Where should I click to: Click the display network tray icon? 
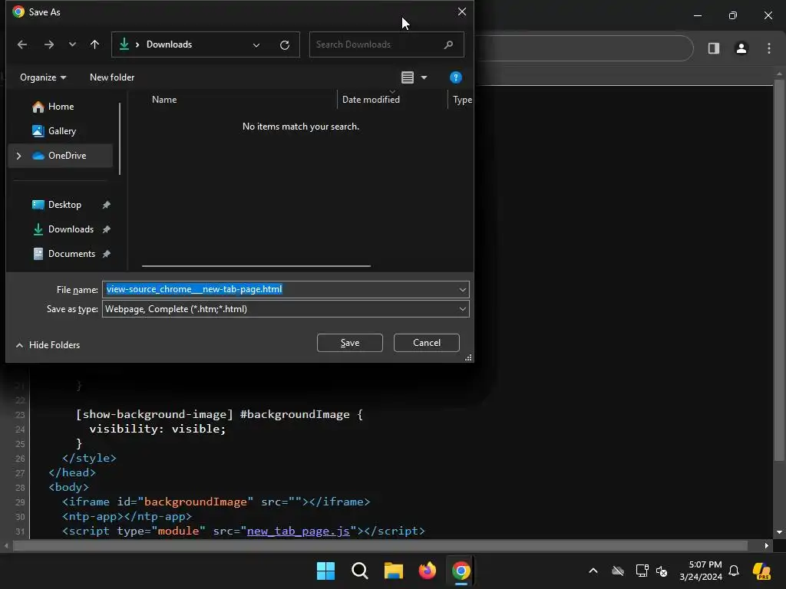(642, 571)
